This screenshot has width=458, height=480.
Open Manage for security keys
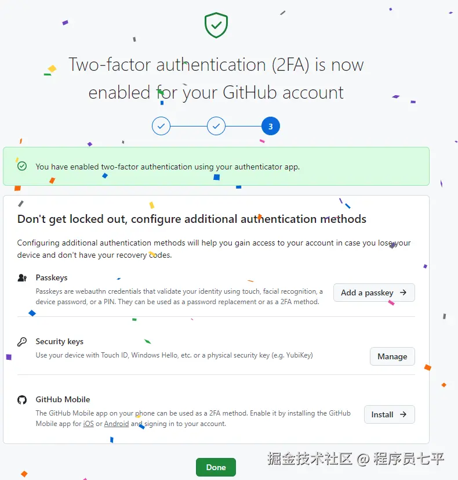pyautogui.click(x=392, y=356)
